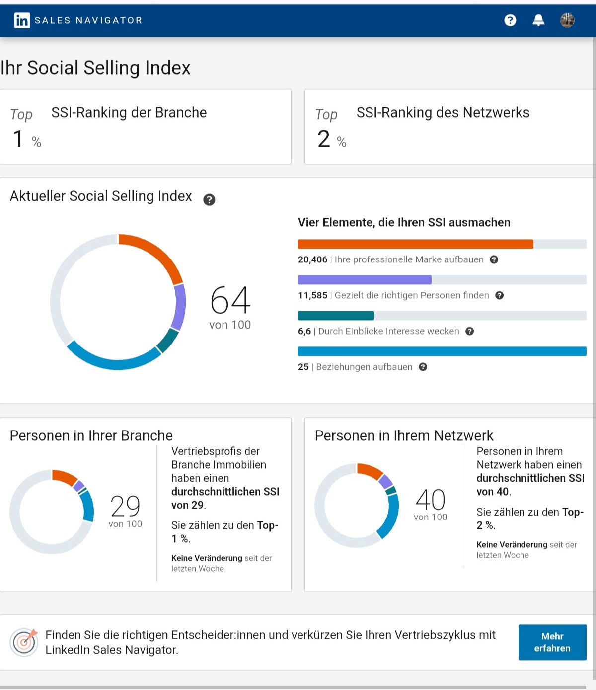Open the Aktueller Social Selling Index help tooltip
The width and height of the screenshot is (596, 690).
point(210,199)
